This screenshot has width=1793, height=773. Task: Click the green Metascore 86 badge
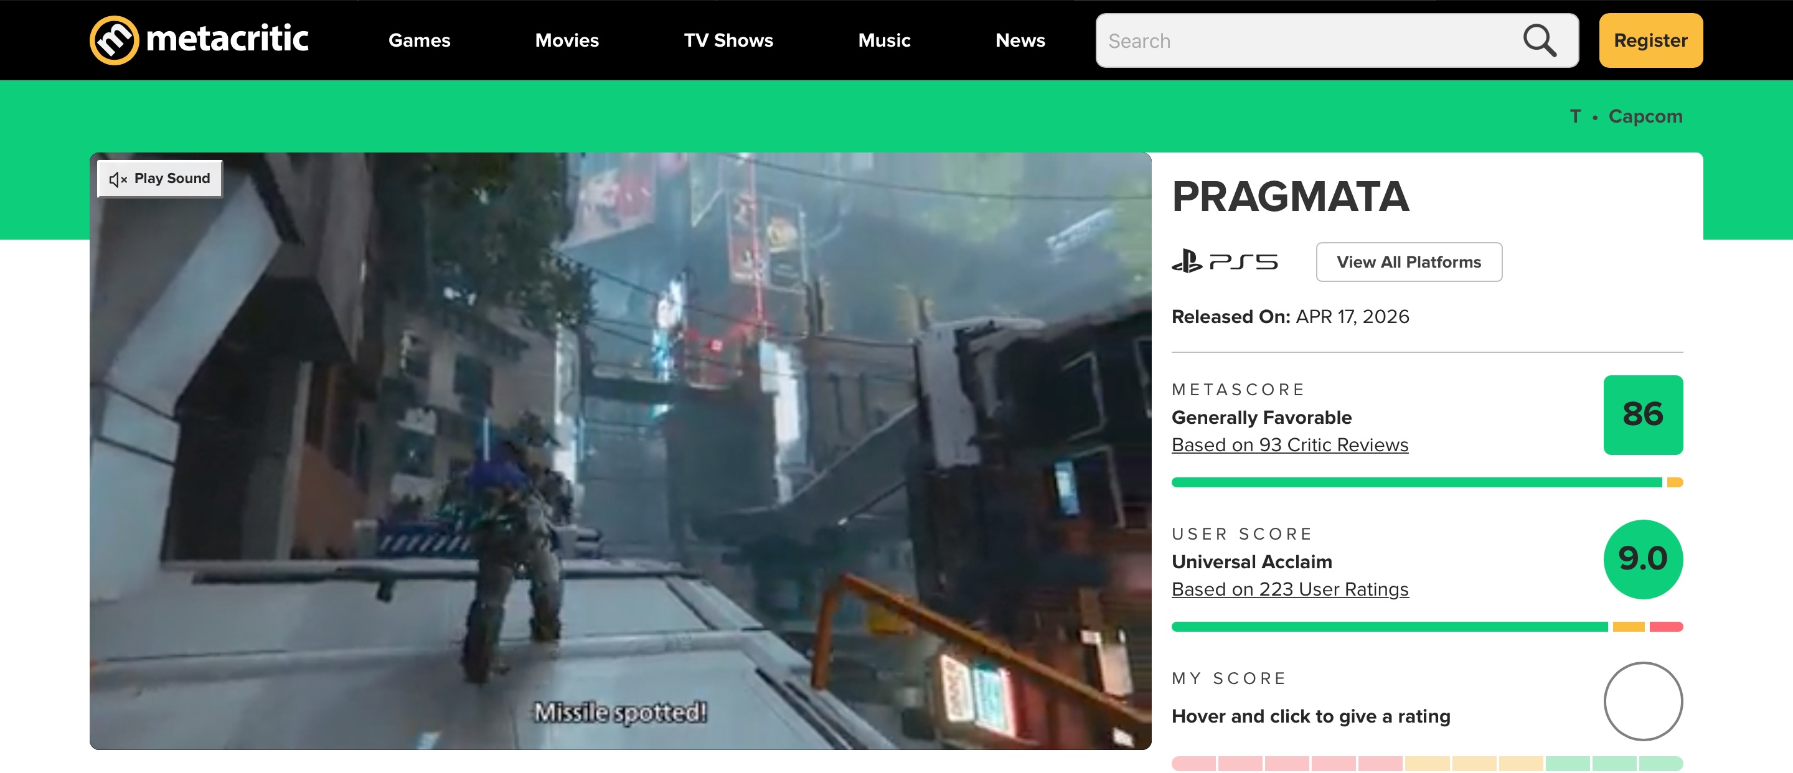[1643, 415]
